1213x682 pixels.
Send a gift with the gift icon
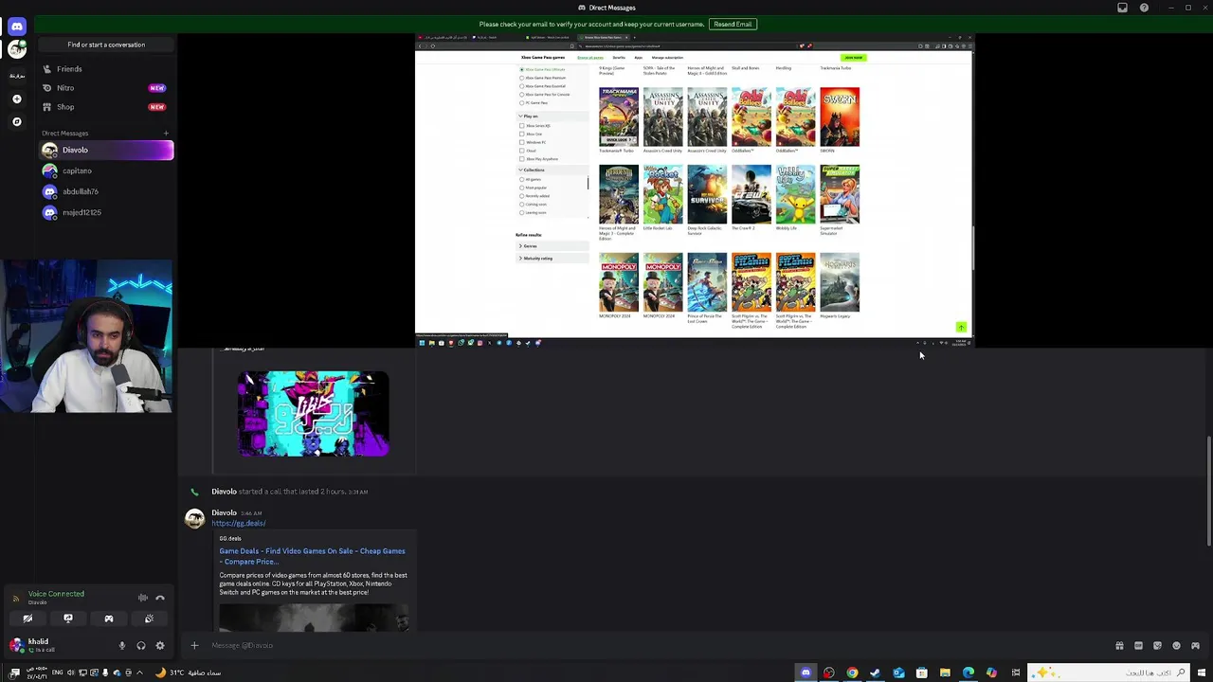1119,646
